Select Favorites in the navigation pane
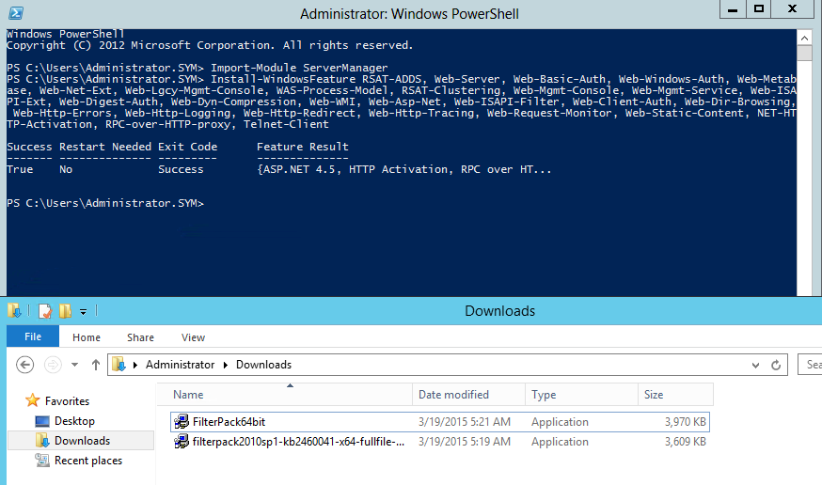Viewport: 822px width, 485px height. 67,401
